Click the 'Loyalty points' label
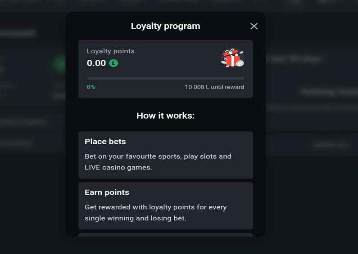The width and height of the screenshot is (358, 254). click(110, 51)
